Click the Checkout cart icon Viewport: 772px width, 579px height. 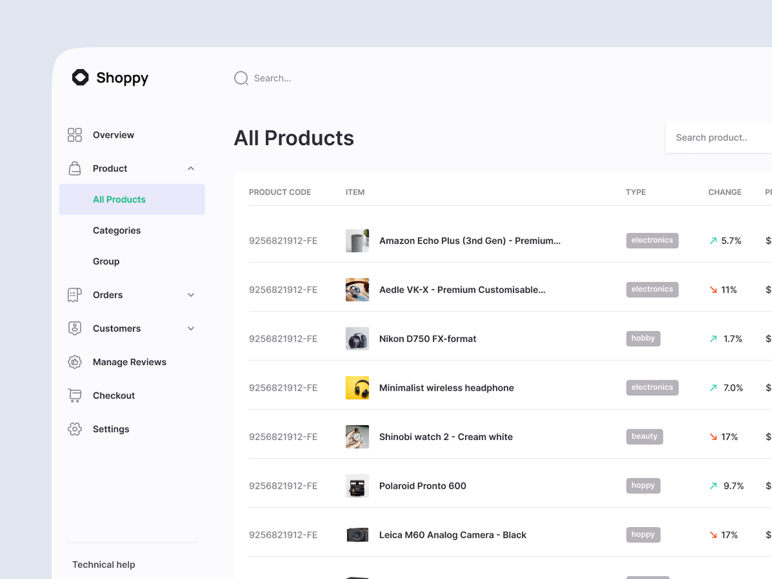(x=74, y=395)
